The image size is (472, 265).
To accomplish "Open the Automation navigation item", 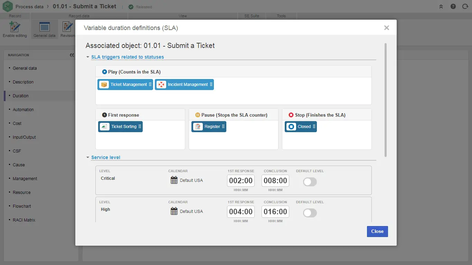I will pos(23,110).
